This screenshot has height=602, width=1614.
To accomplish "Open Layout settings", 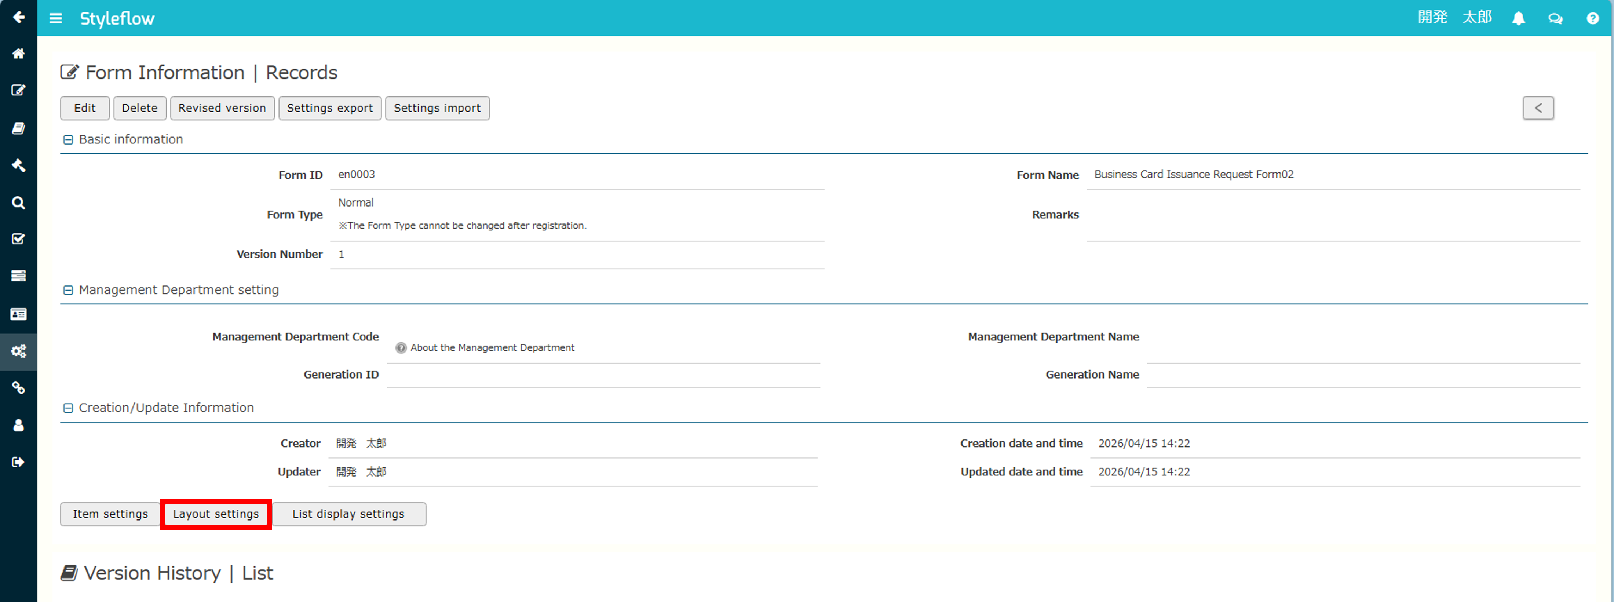I will coord(216,514).
